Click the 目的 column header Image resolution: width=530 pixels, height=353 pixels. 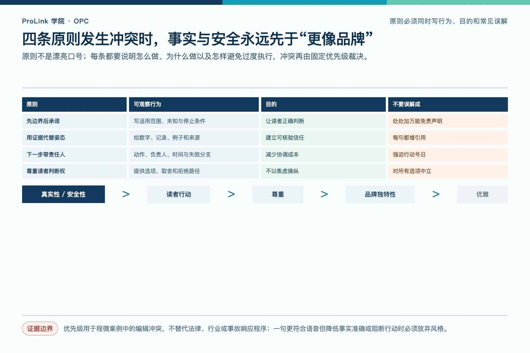point(323,104)
